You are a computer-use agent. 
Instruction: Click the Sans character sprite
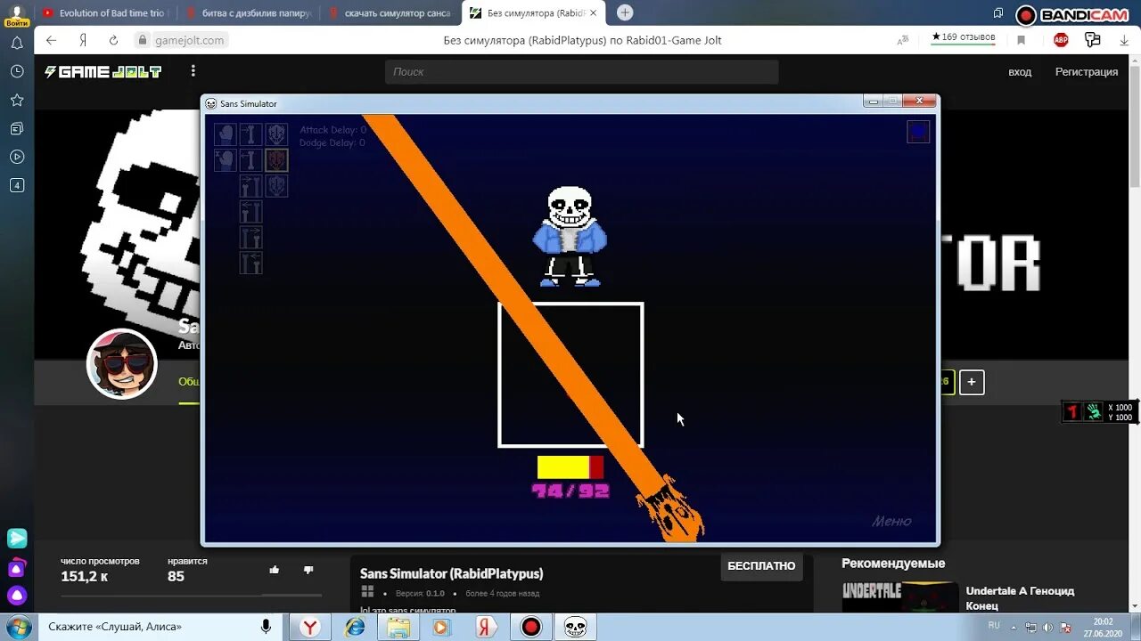tap(570, 236)
